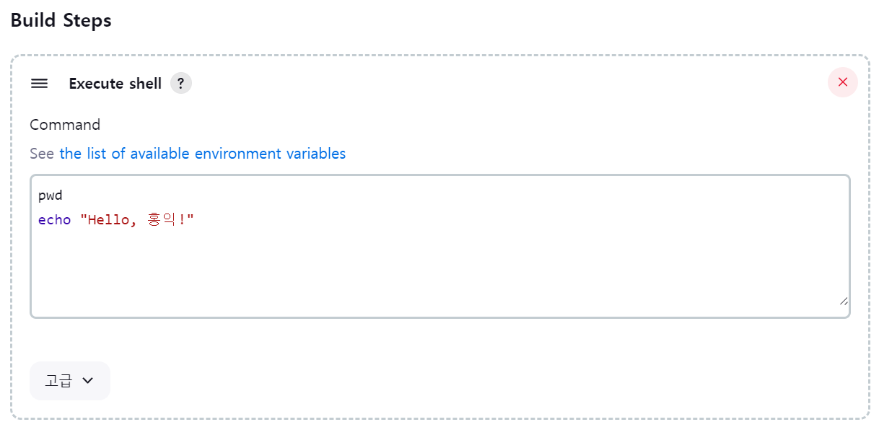Place cursor after the echo "Hello, 홍익!" line
The image size is (879, 422).
pos(198,219)
